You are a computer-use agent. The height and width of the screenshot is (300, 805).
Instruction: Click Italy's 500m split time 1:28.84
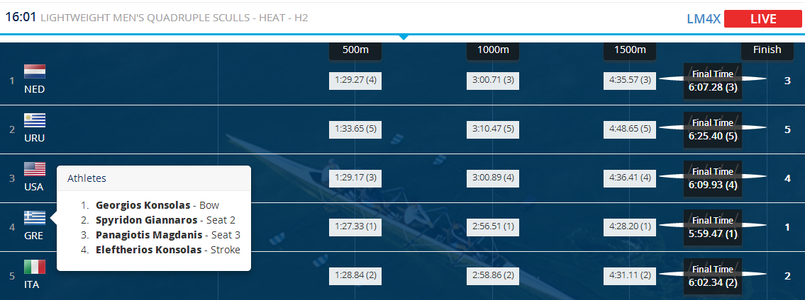(355, 275)
